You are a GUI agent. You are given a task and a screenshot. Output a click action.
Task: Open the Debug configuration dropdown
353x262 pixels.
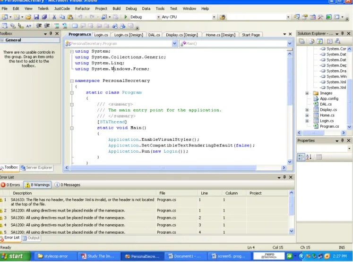pos(158,17)
